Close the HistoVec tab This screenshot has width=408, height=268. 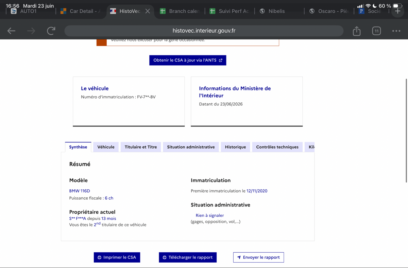(148, 11)
